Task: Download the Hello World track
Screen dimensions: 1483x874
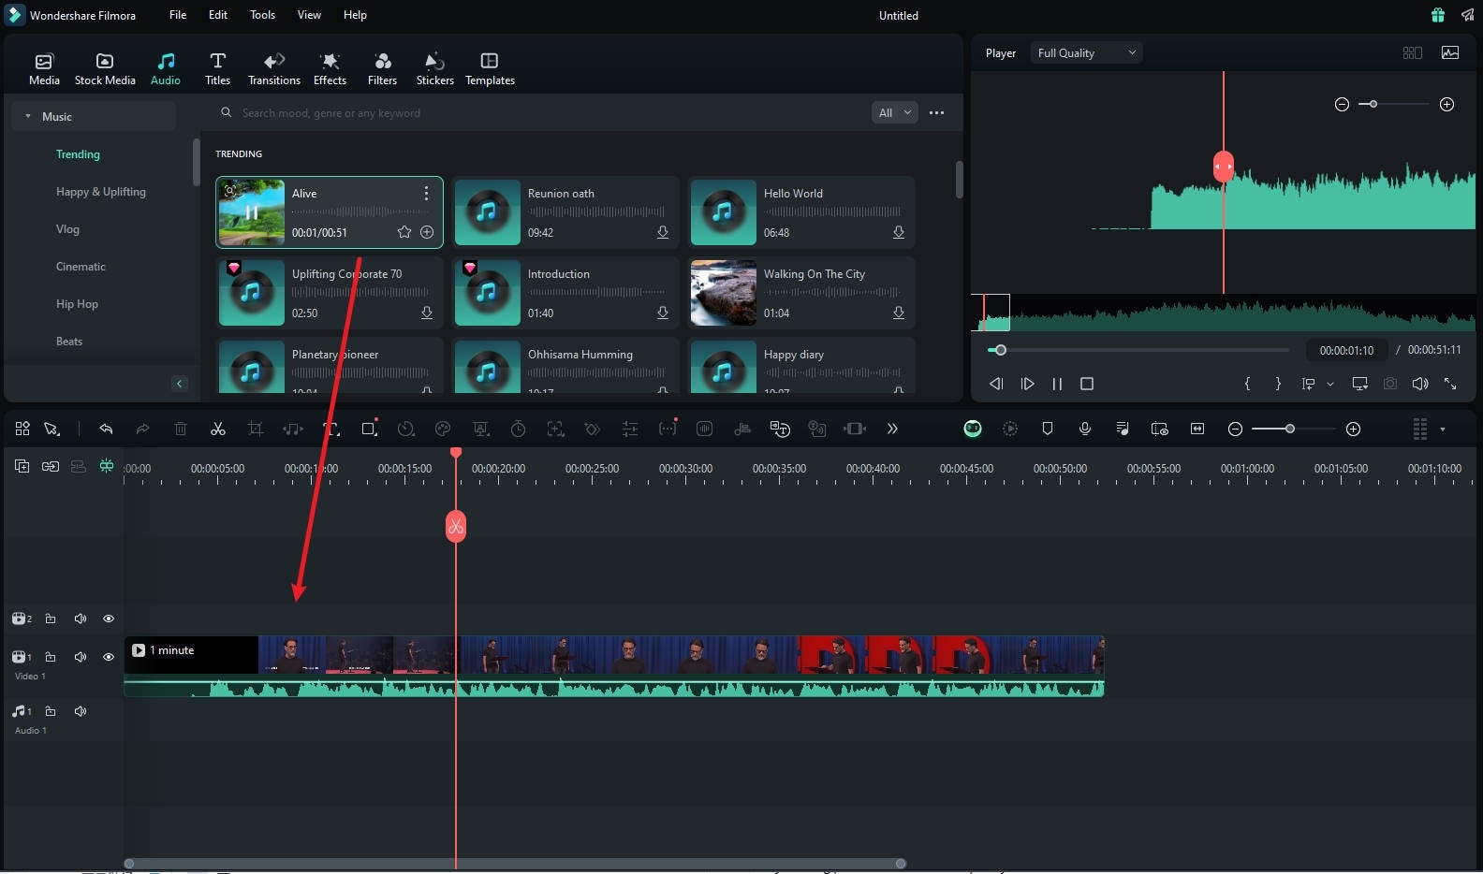Action: coord(899,232)
